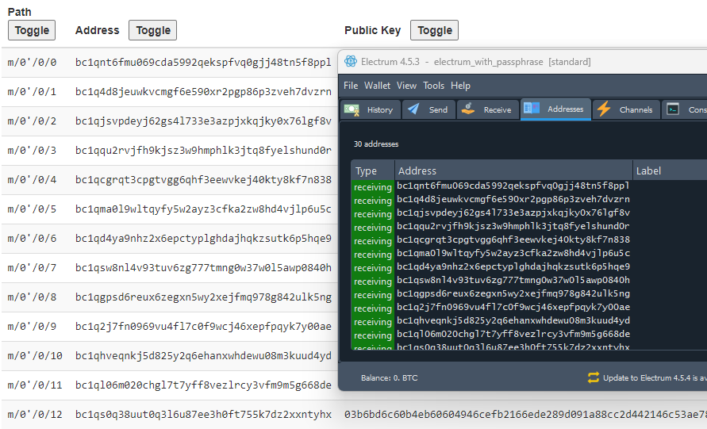Image resolution: width=707 pixels, height=429 pixels.
Task: Toggle the Address column
Action: coord(153,30)
